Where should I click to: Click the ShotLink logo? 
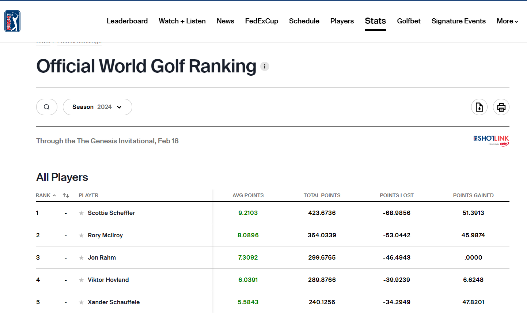(491, 140)
